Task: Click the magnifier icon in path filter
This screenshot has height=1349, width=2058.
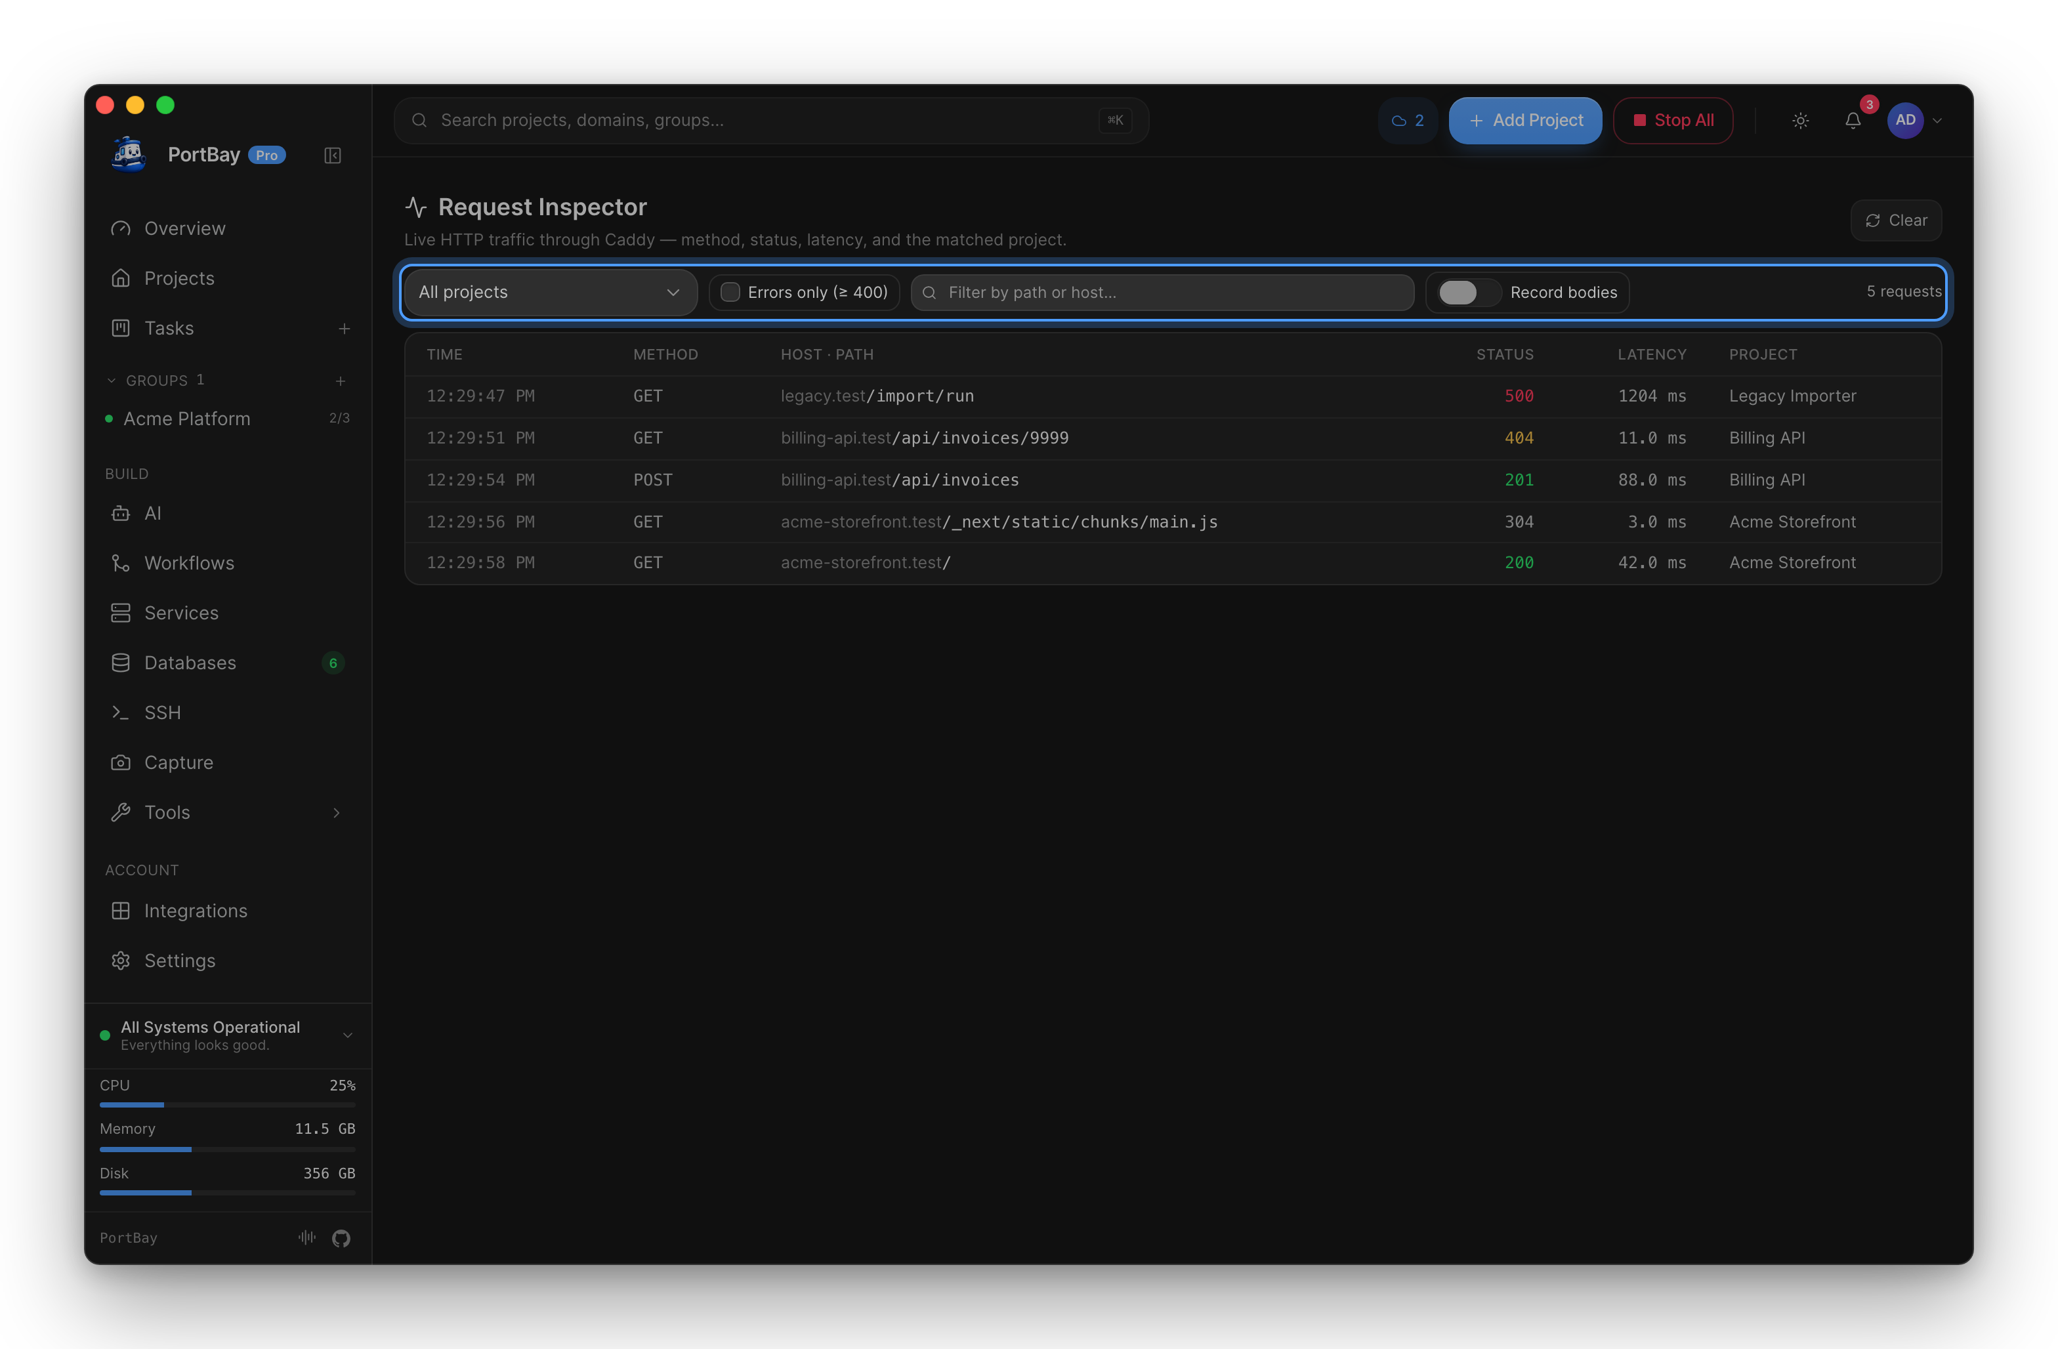Action: pyautogui.click(x=929, y=293)
